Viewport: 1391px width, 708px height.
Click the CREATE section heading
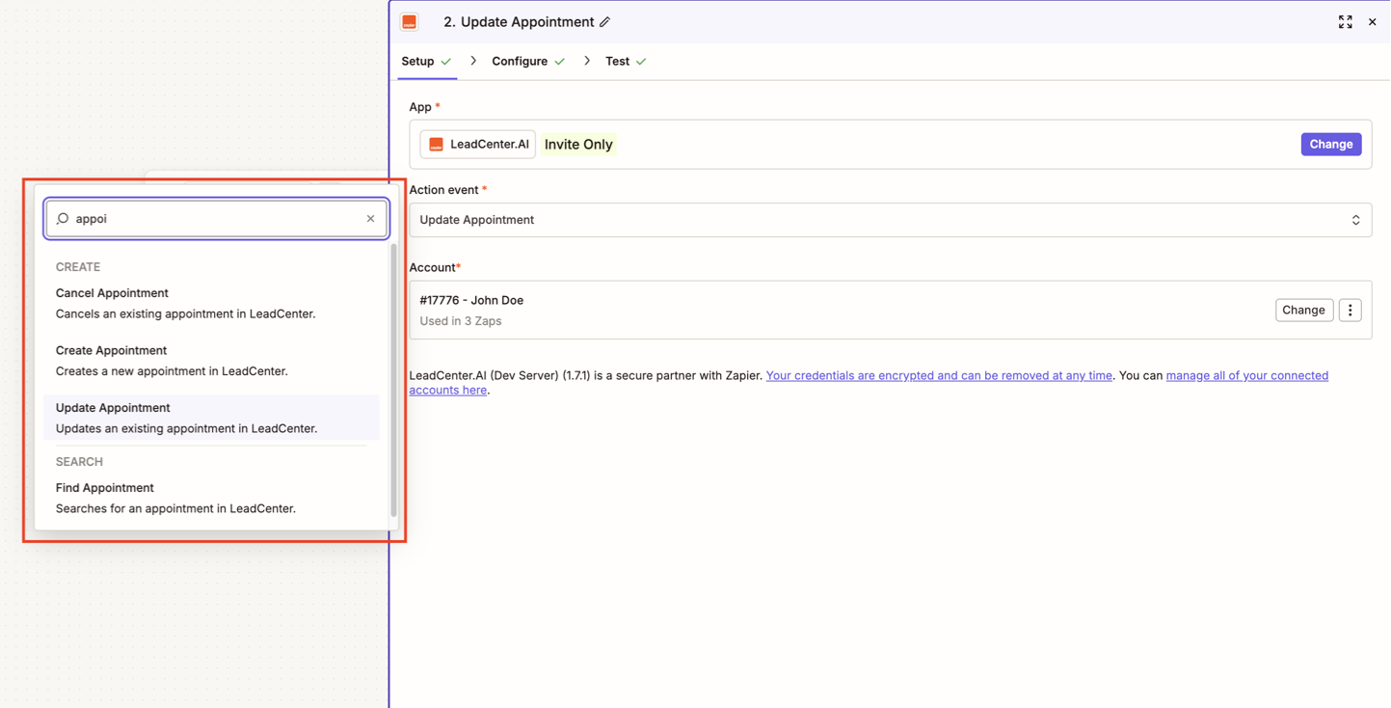tap(78, 267)
